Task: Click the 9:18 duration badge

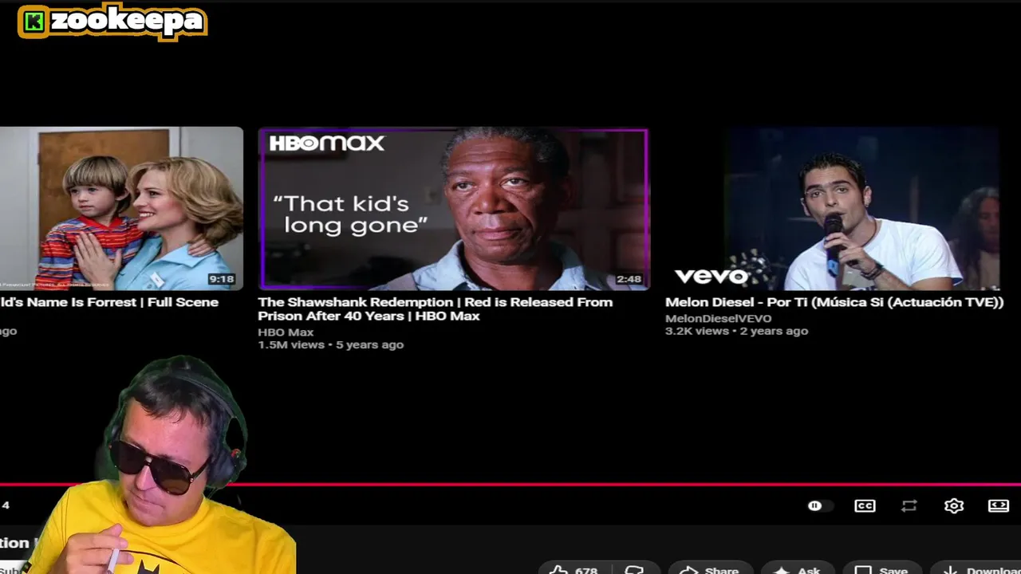Action: [221, 279]
